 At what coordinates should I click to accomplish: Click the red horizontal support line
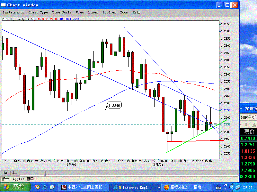click(195, 141)
